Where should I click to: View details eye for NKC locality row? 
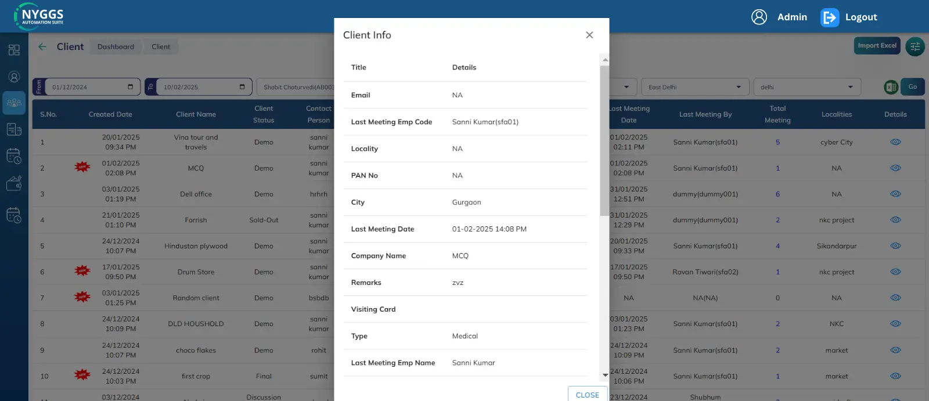pyautogui.click(x=895, y=324)
